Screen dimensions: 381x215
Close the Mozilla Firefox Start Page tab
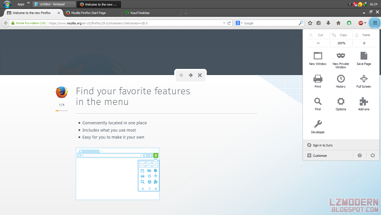tap(118, 13)
